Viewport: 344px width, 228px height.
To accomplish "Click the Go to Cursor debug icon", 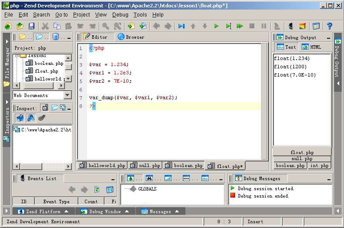I will (x=228, y=26).
